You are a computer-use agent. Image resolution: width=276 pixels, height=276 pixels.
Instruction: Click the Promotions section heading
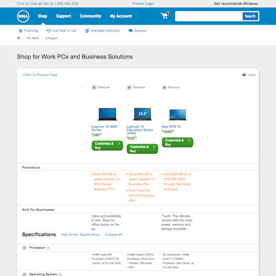point(31,168)
